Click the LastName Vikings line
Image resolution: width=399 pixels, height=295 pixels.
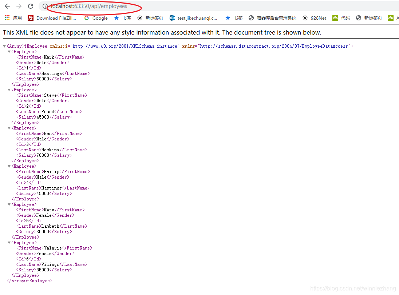[52, 264]
